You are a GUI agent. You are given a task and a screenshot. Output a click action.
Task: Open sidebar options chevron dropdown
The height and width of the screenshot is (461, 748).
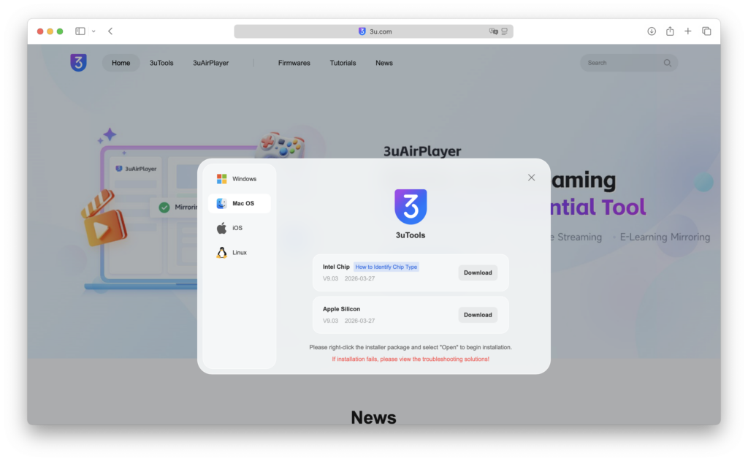pyautogui.click(x=93, y=31)
